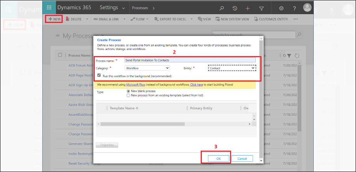Image resolution: width=356 pixels, height=172 pixels.
Task: Click EXPORT TO EXCEL in command bar
Action: click(x=171, y=19)
